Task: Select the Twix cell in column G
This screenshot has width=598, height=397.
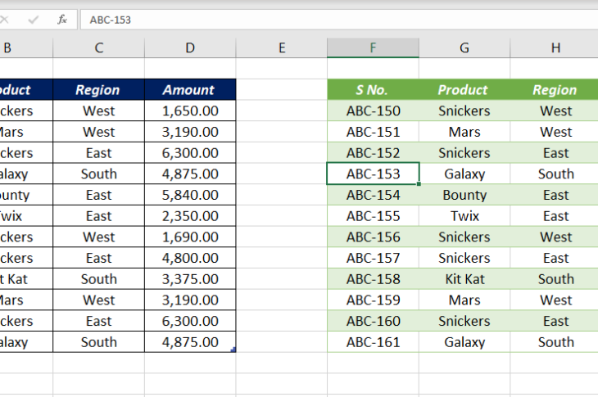Action: [464, 216]
